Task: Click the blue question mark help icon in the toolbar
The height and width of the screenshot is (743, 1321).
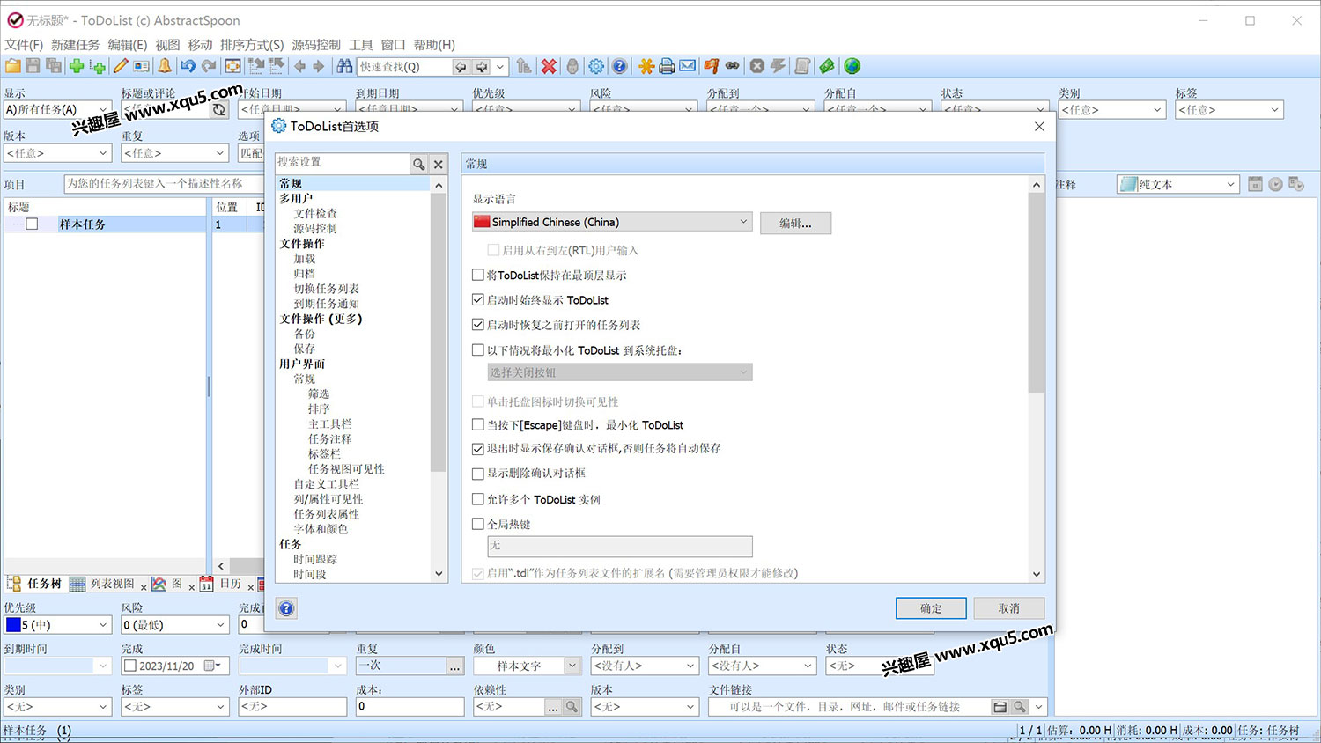Action: [619, 66]
